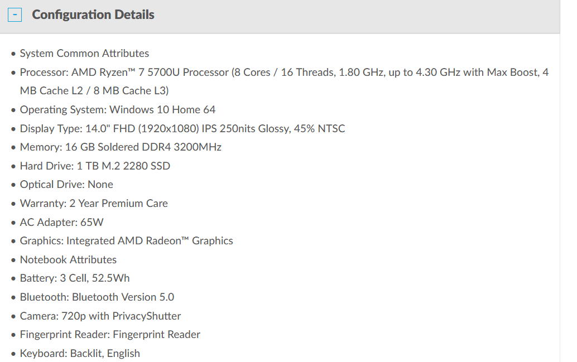The width and height of the screenshot is (577, 362).
Task: Click the Keyboard Backlit English entry
Action: pos(80,354)
